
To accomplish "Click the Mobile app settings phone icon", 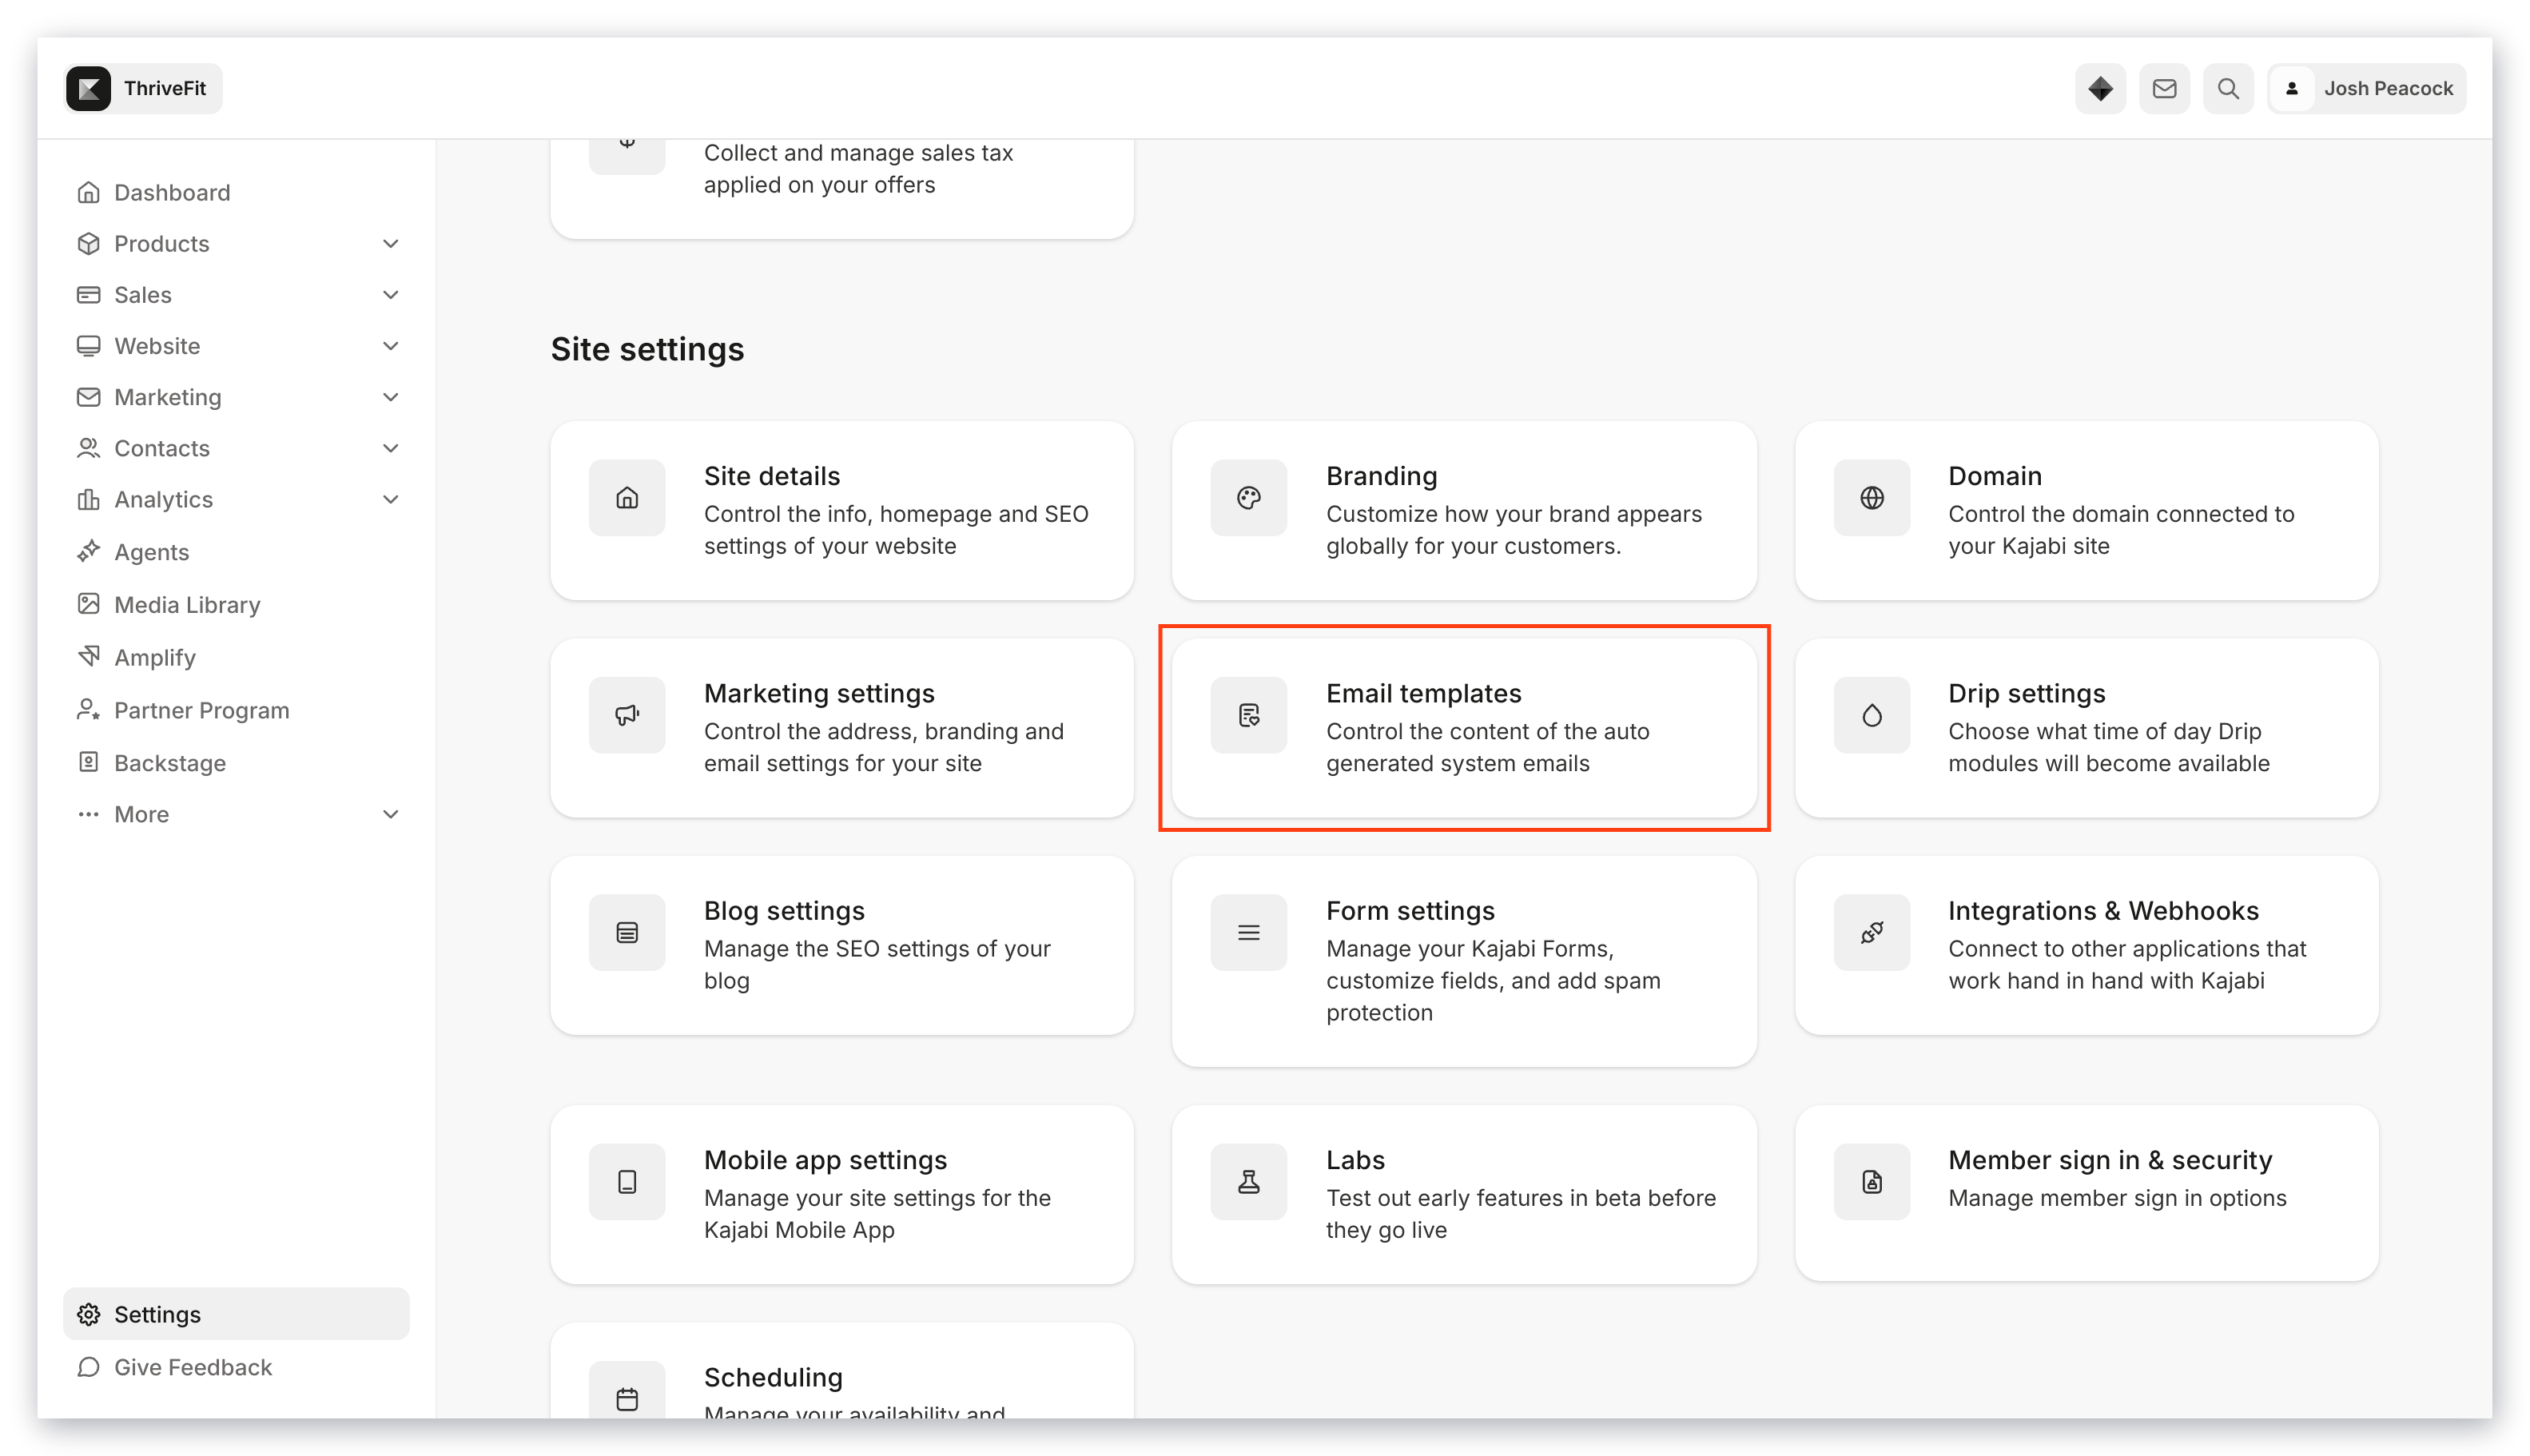I will pyautogui.click(x=627, y=1181).
